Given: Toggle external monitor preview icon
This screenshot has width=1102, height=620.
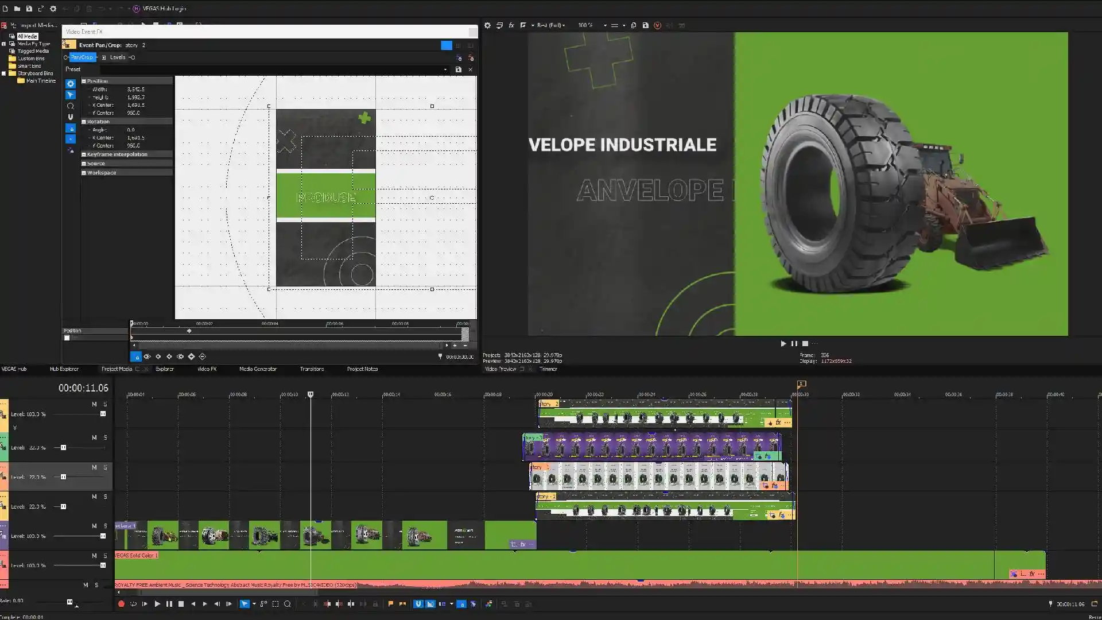Looking at the screenshot, I should (x=499, y=25).
